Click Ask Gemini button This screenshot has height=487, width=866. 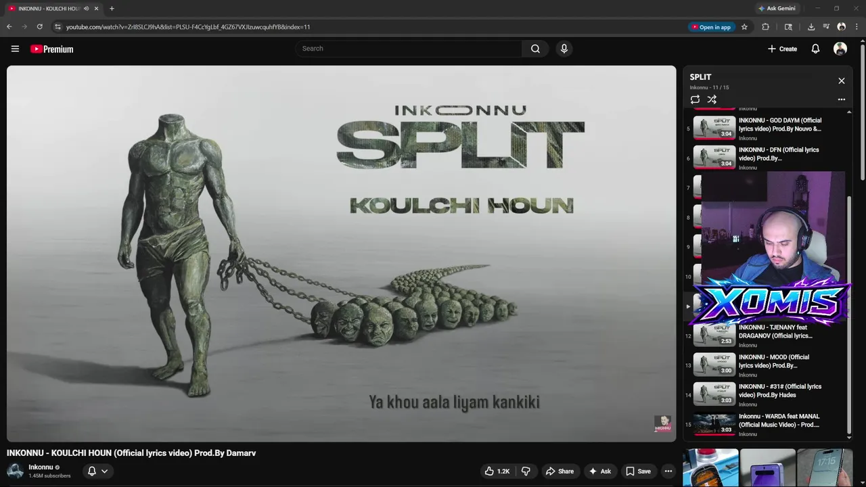pos(777,8)
